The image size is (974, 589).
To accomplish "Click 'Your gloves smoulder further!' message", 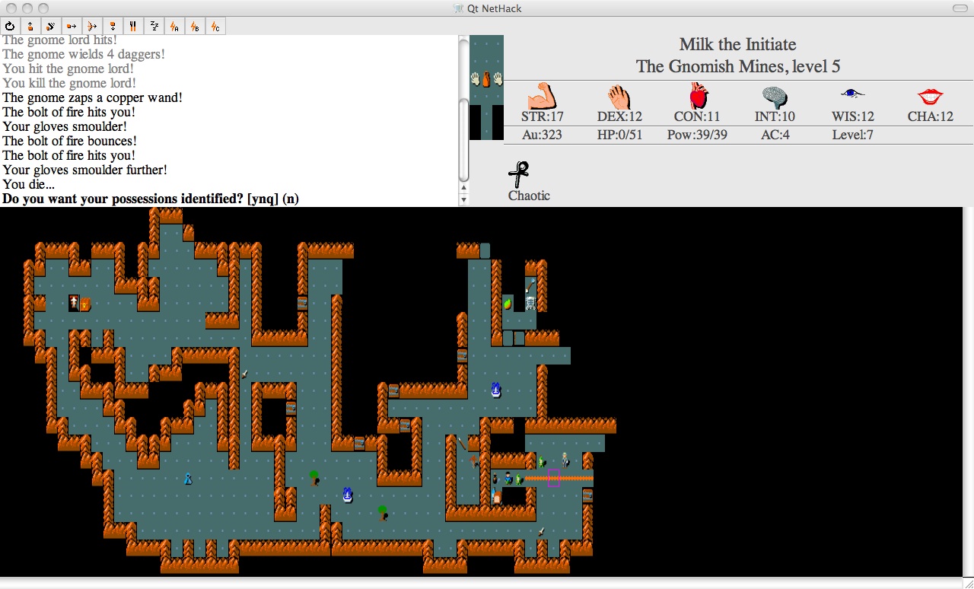I will click(x=84, y=170).
